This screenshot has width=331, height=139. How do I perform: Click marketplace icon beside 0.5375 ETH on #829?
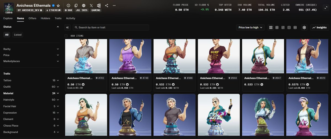pyautogui.click(x=308, y=85)
